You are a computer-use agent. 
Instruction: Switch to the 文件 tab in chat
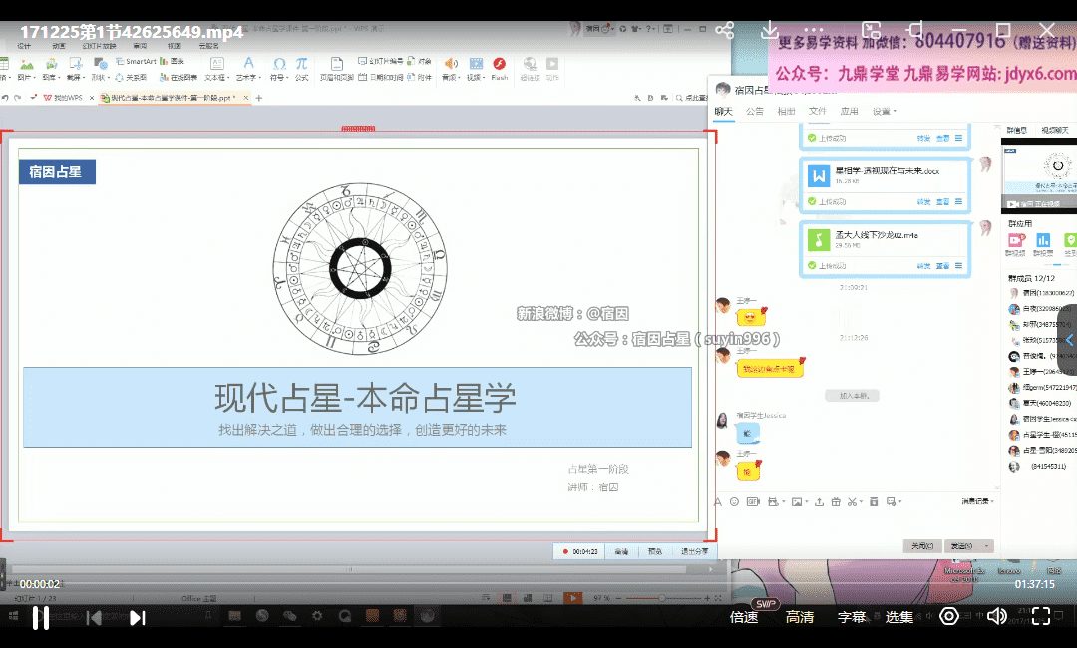click(817, 111)
